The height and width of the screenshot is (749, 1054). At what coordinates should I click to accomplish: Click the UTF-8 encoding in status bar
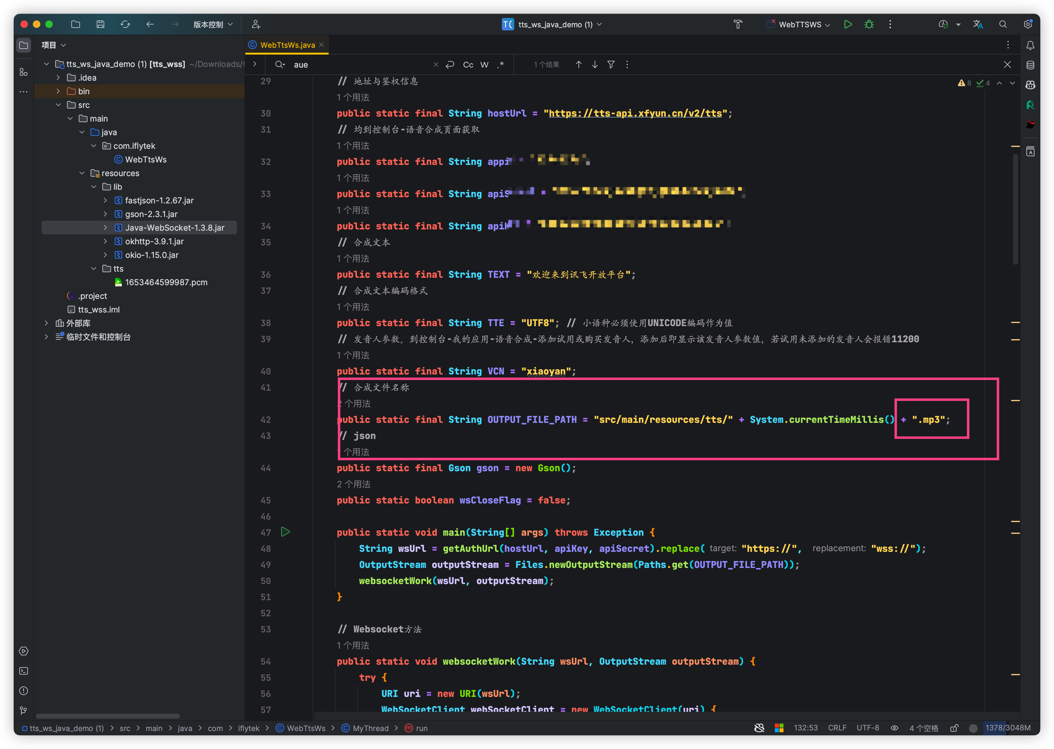pyautogui.click(x=868, y=728)
